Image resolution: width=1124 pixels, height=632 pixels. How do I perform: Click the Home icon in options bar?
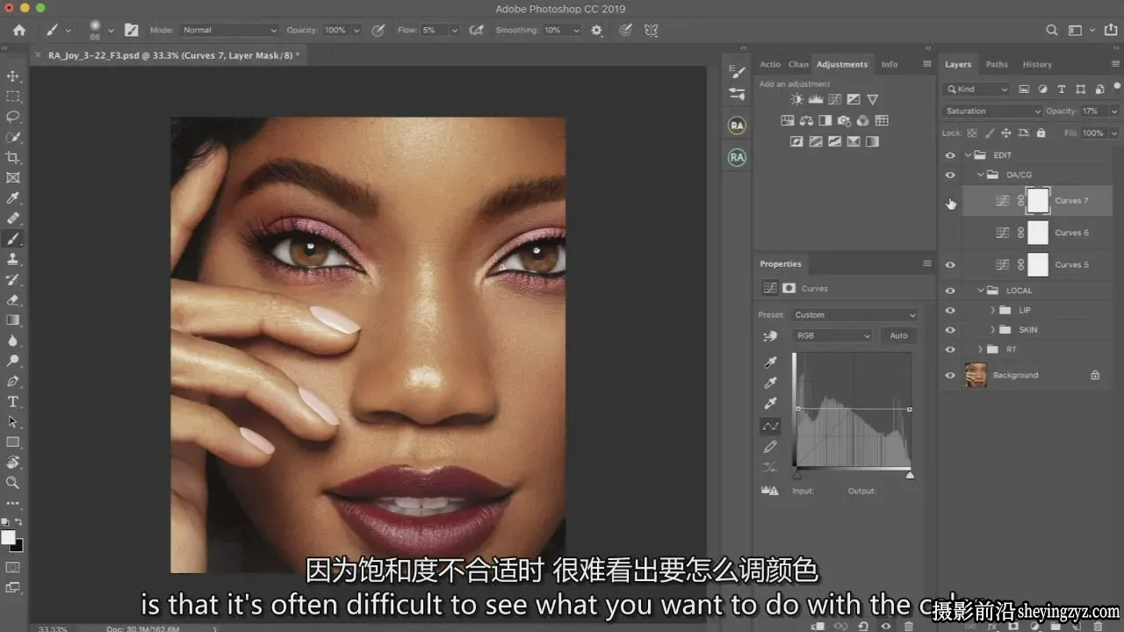pos(19,30)
